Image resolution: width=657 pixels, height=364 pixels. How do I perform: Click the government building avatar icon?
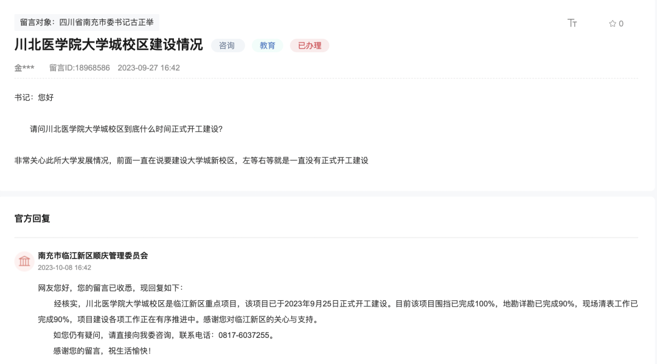pos(24,261)
